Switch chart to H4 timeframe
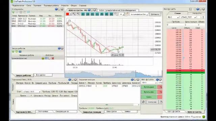The image size is (216, 121). tap(88, 14)
